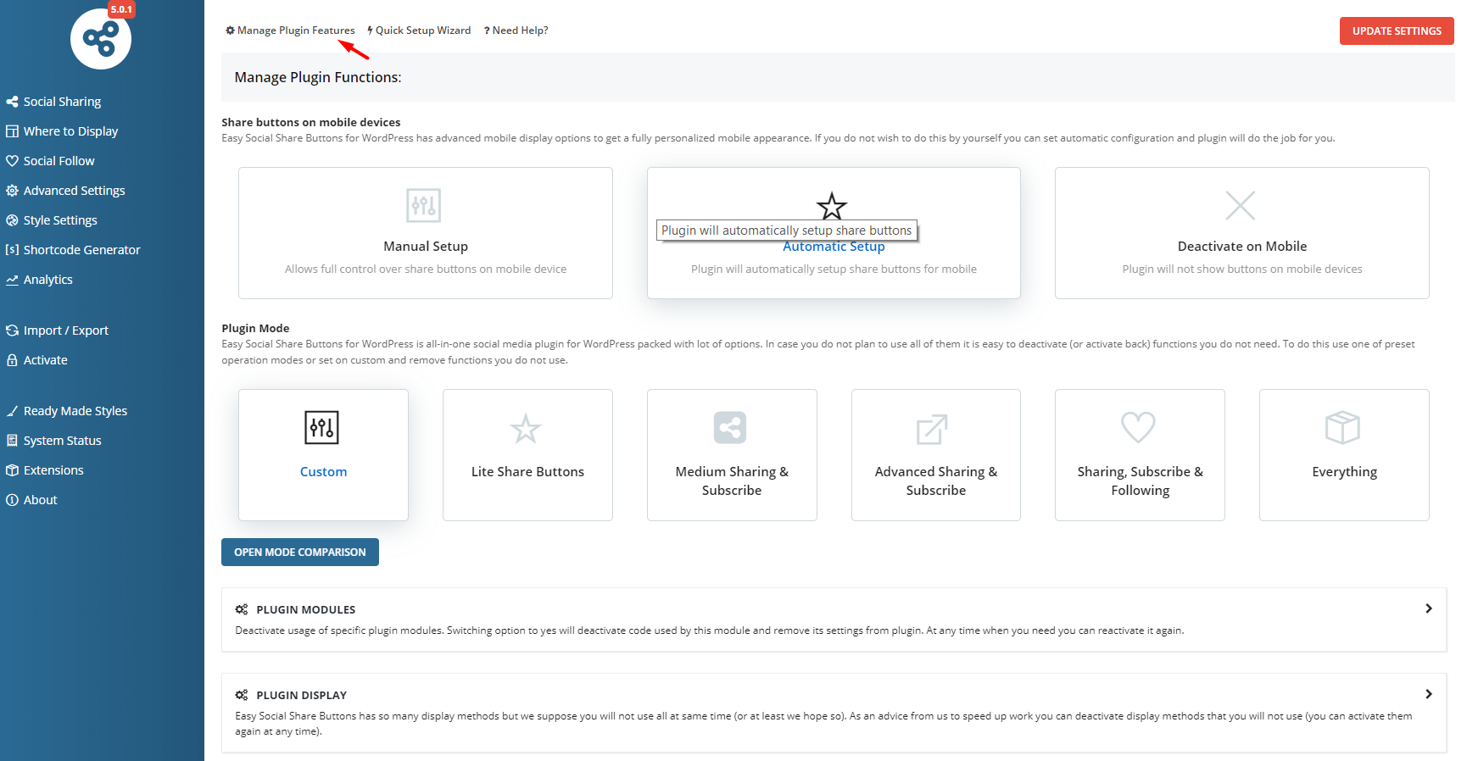Viewport: 1467px width, 761px height.
Task: Click the share logo icon in sidebar
Action: click(x=101, y=39)
